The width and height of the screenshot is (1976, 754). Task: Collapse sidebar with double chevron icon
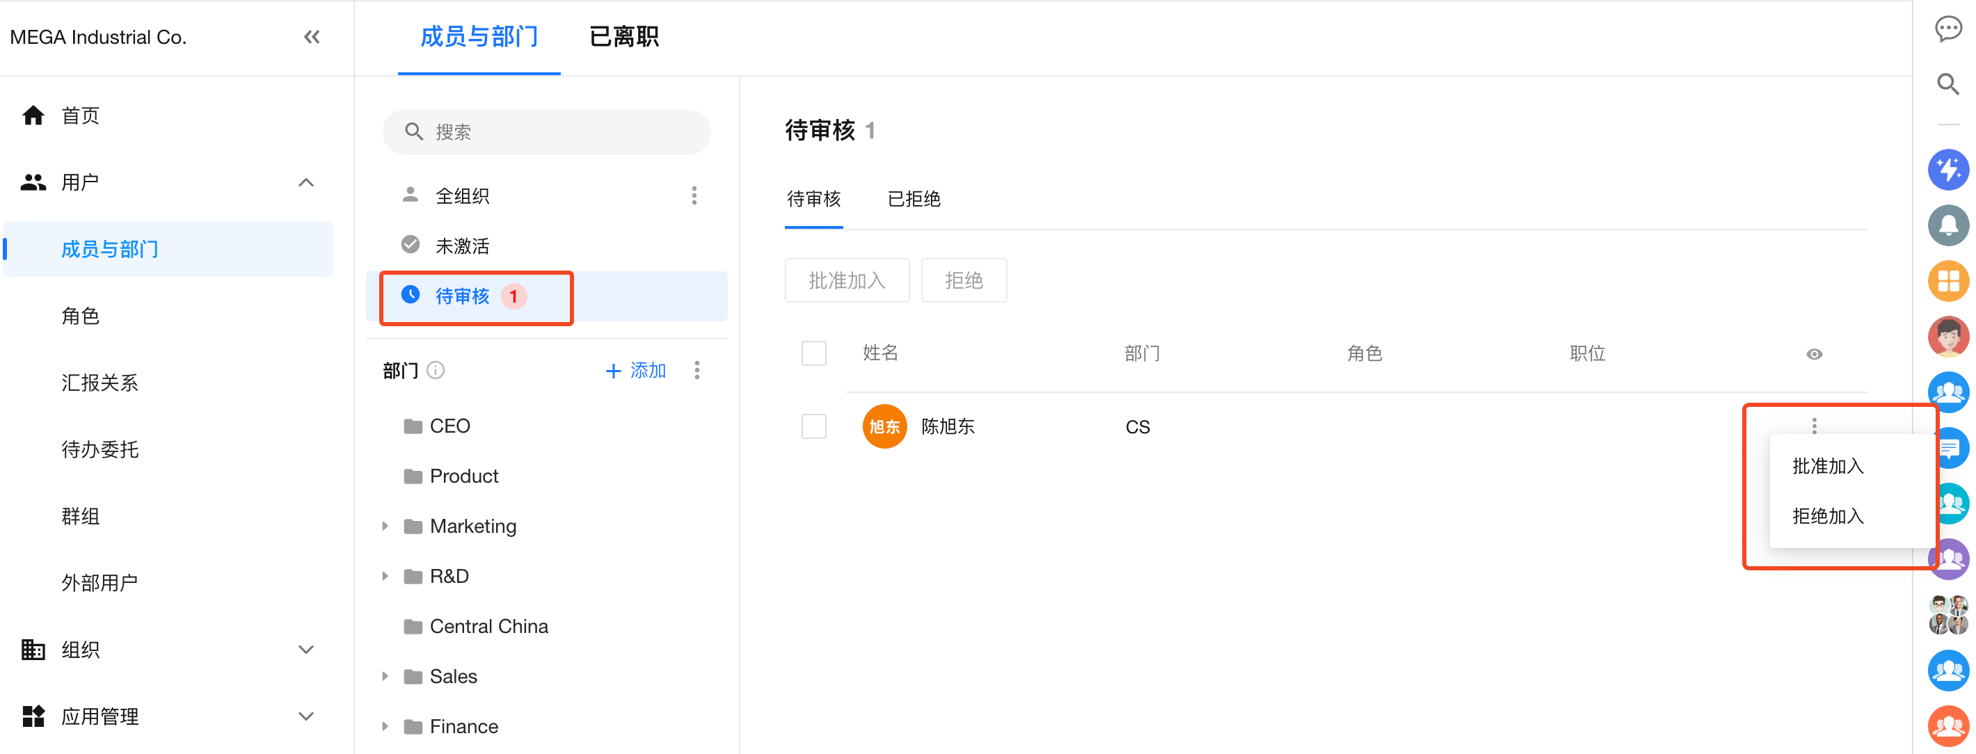pyautogui.click(x=312, y=37)
